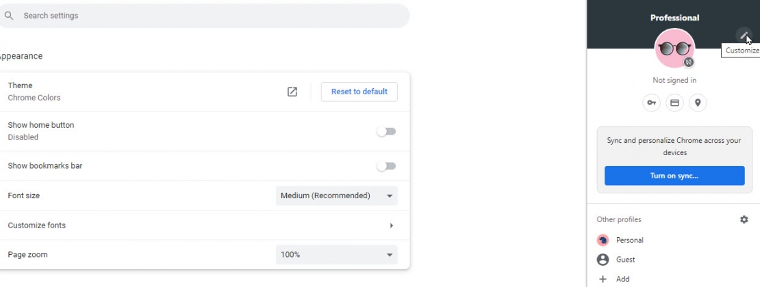Click the plus Add profile icon
The width and height of the screenshot is (760, 287).
tap(603, 279)
